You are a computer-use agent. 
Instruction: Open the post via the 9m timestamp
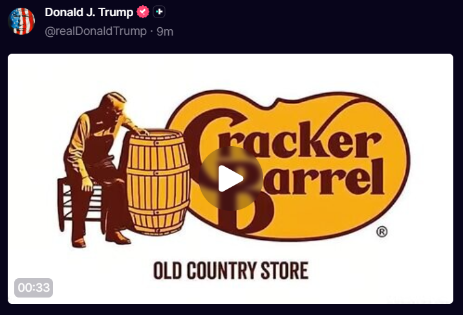(x=165, y=32)
